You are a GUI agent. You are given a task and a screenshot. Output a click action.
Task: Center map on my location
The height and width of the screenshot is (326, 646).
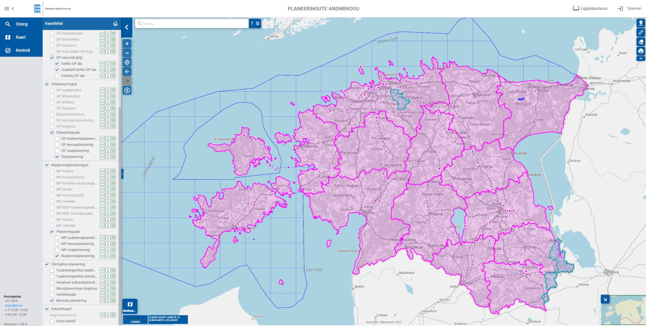pos(127,62)
